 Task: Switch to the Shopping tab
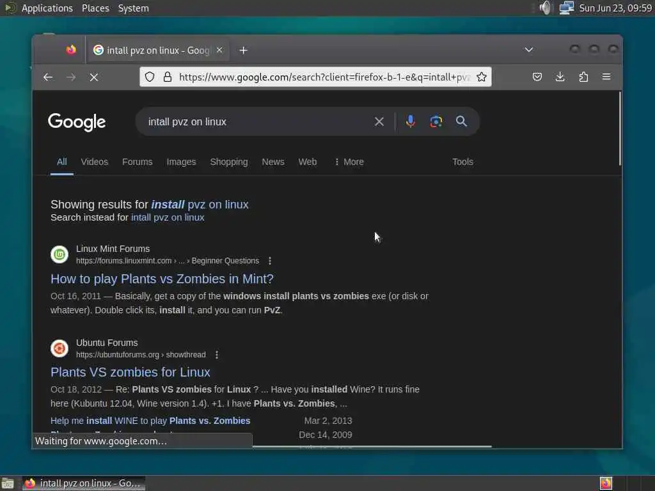229,162
